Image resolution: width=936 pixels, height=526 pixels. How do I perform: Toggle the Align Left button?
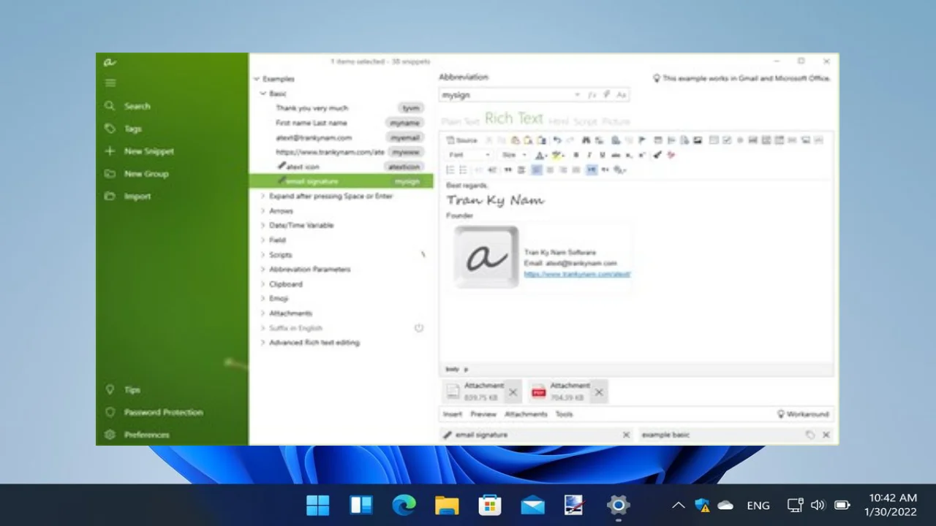click(x=536, y=169)
